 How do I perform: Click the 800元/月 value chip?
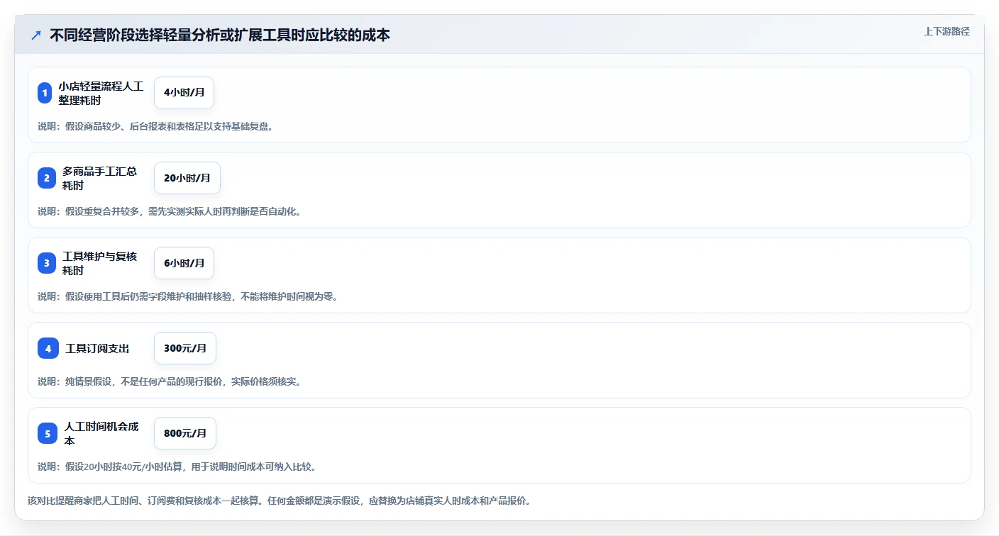click(185, 433)
